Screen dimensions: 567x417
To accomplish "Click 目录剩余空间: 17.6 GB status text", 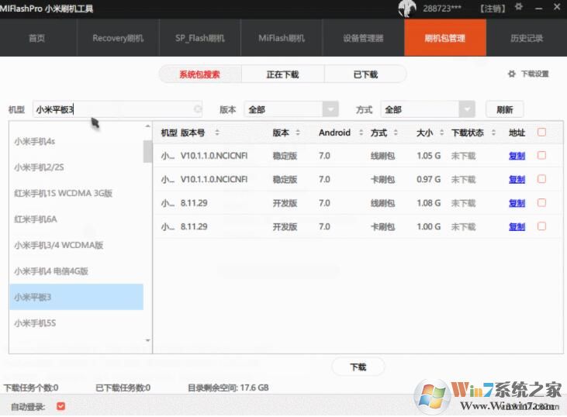I will 228,388.
